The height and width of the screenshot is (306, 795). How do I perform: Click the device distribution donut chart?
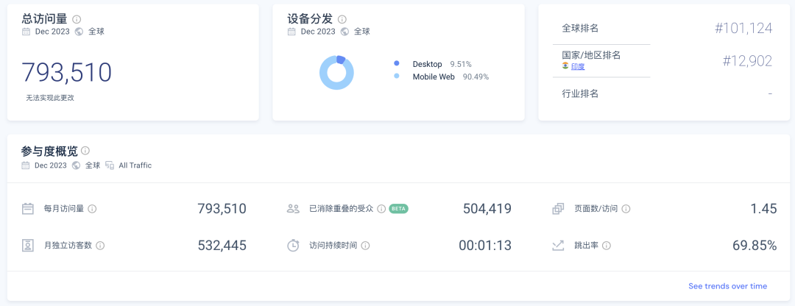336,73
